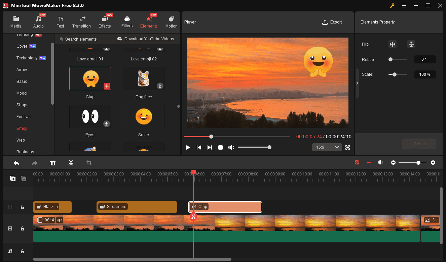Select the Black in clip
Viewport: 446px width, 262px height.
(x=52, y=207)
